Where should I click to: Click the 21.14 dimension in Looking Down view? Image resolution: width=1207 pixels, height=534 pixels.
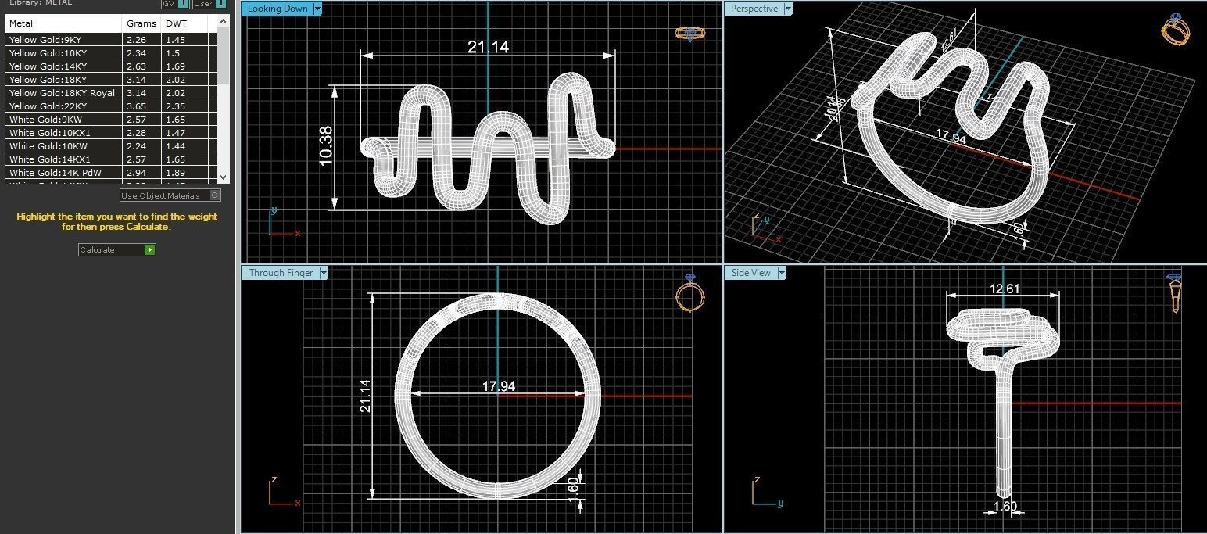[489, 47]
